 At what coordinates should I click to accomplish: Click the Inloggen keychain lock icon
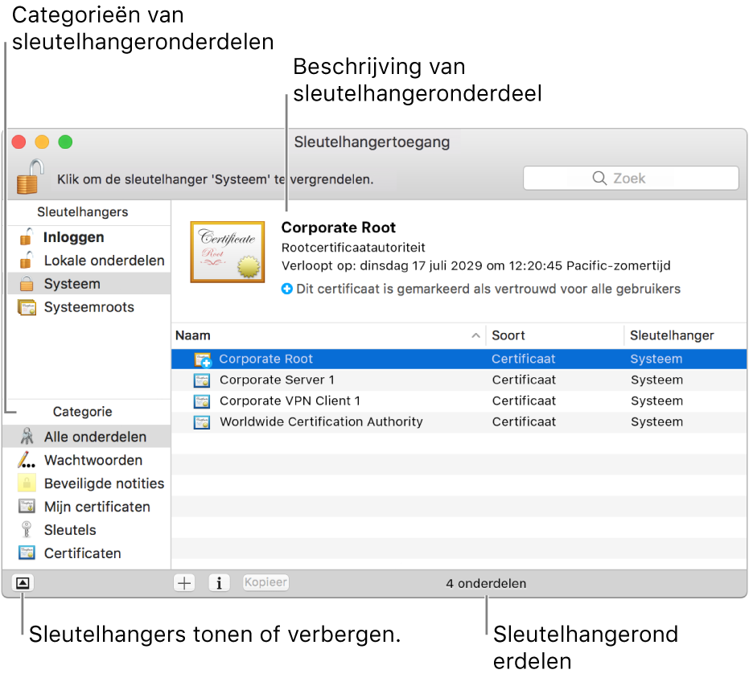(27, 236)
